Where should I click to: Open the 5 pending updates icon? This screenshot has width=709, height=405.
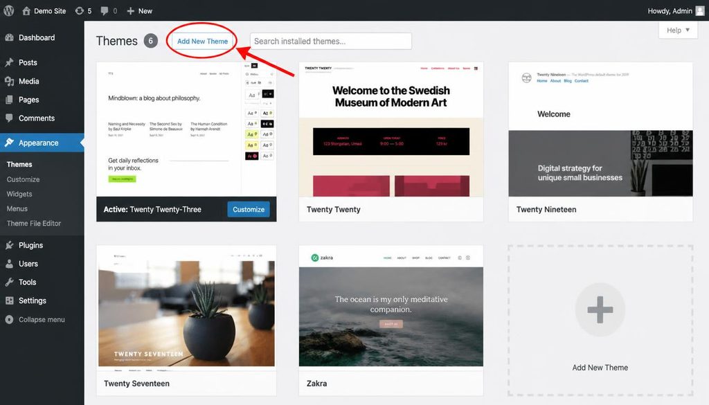pos(79,11)
